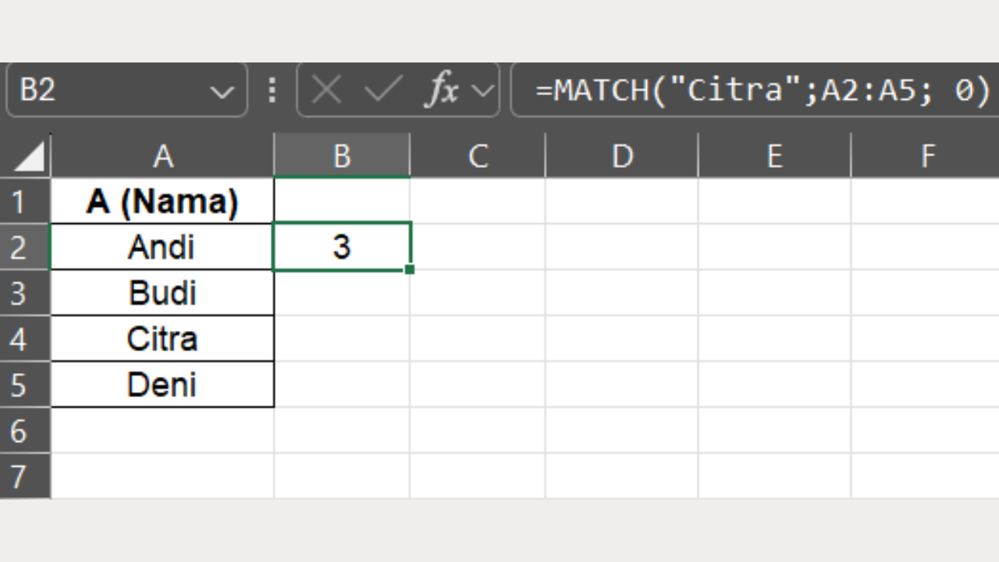Click the Cancel (X) icon in formula bar

[326, 90]
